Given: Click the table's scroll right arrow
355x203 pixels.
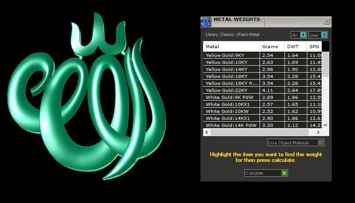Looking at the screenshot, I should coord(318,133).
